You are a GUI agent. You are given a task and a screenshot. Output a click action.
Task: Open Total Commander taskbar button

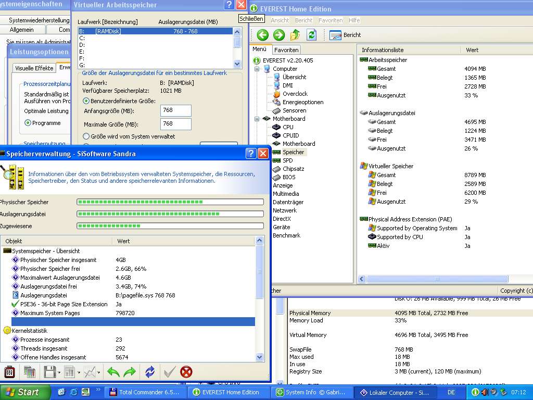tap(145, 392)
